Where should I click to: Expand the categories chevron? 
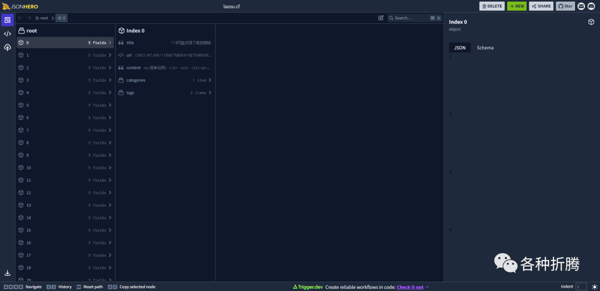[x=209, y=81]
